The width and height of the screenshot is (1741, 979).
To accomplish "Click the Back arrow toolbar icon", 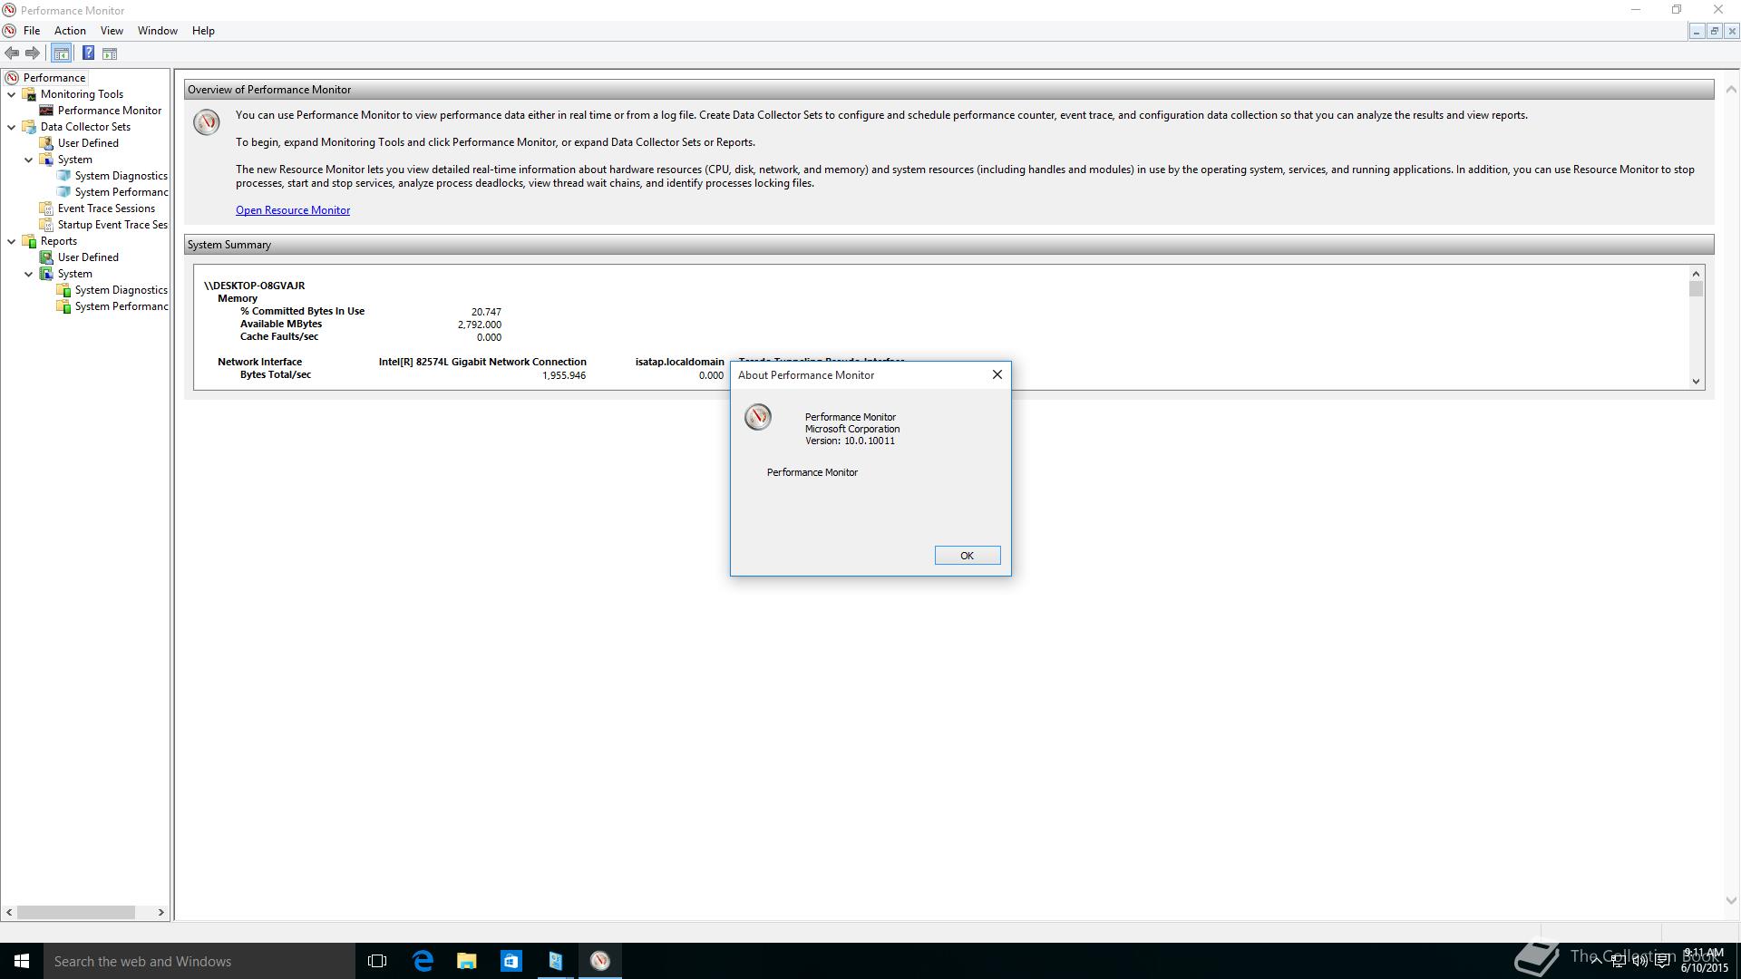I will coord(12,53).
